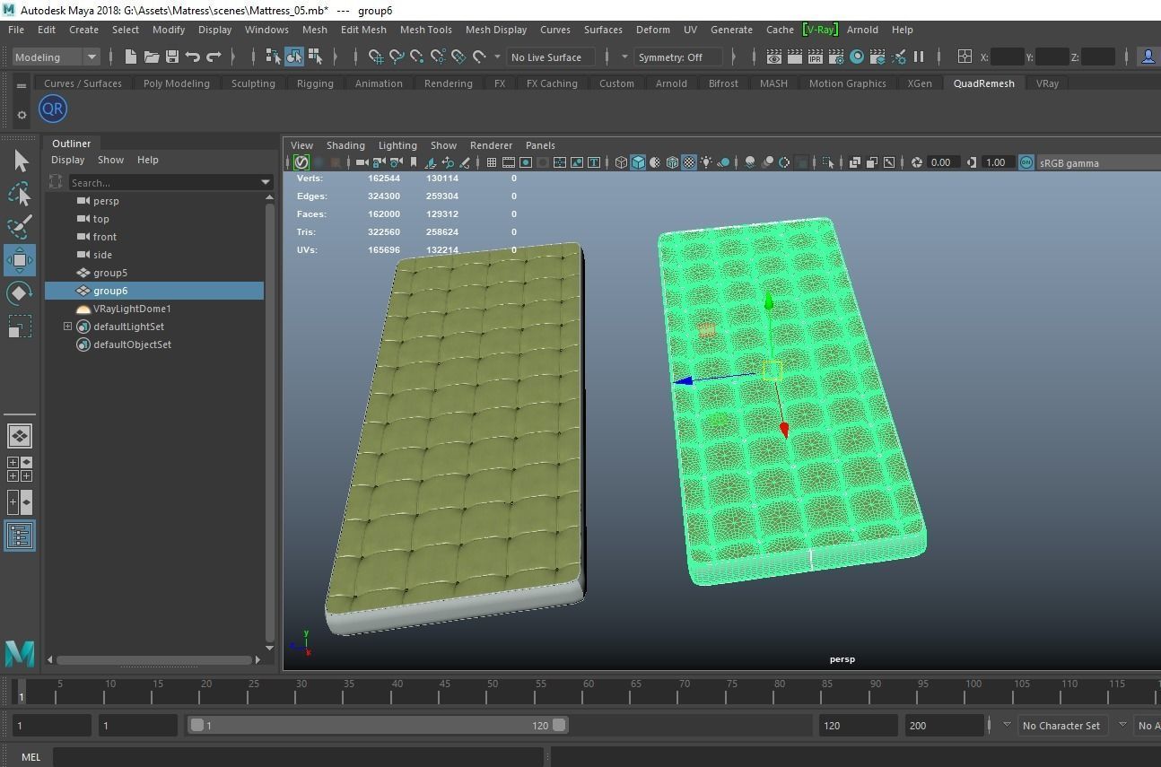Click the user account sign-in icon
This screenshot has height=767, width=1161.
click(1148, 57)
